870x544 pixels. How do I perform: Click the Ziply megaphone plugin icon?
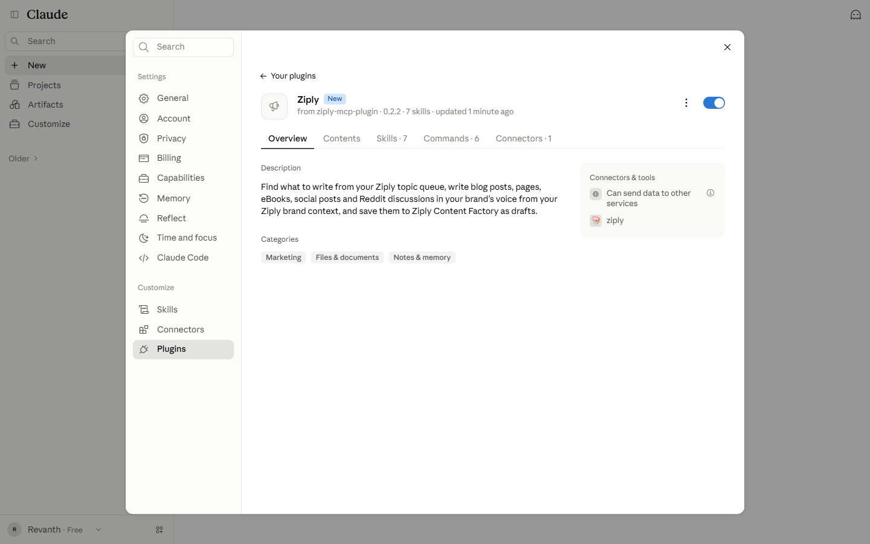[x=274, y=106]
